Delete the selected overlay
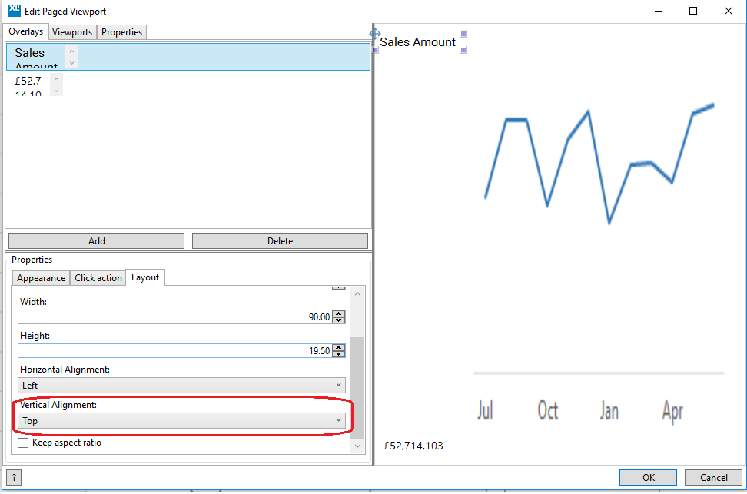The width and height of the screenshot is (747, 494). 280,240
